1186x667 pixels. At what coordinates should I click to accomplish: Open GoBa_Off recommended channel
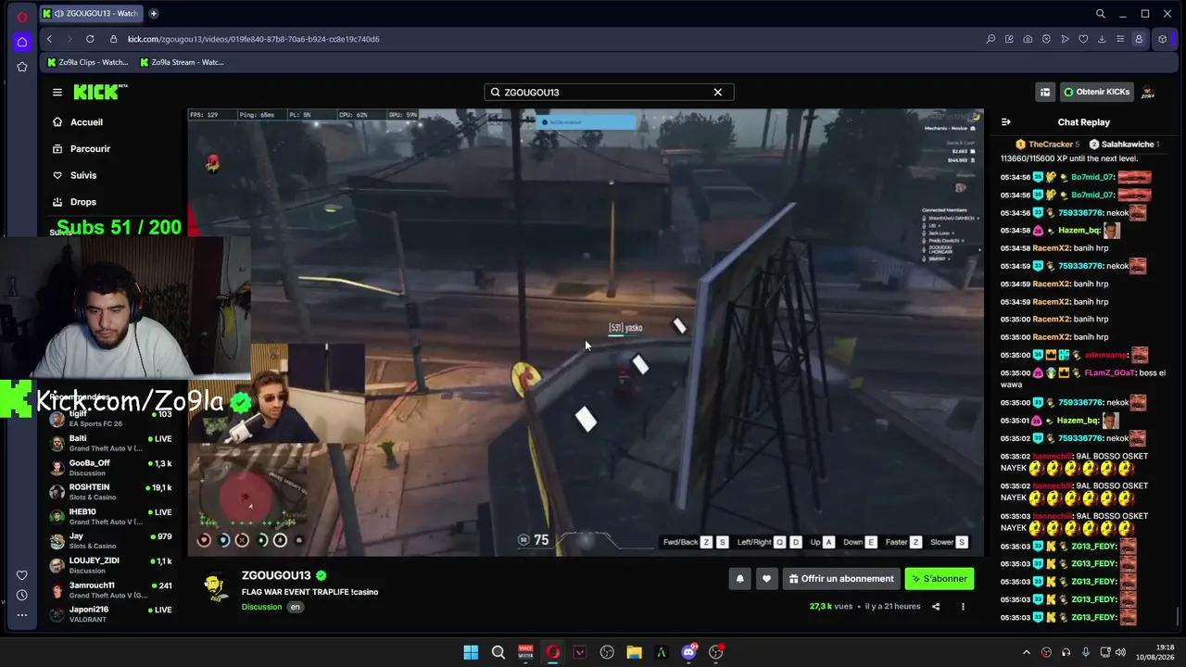[x=111, y=468]
